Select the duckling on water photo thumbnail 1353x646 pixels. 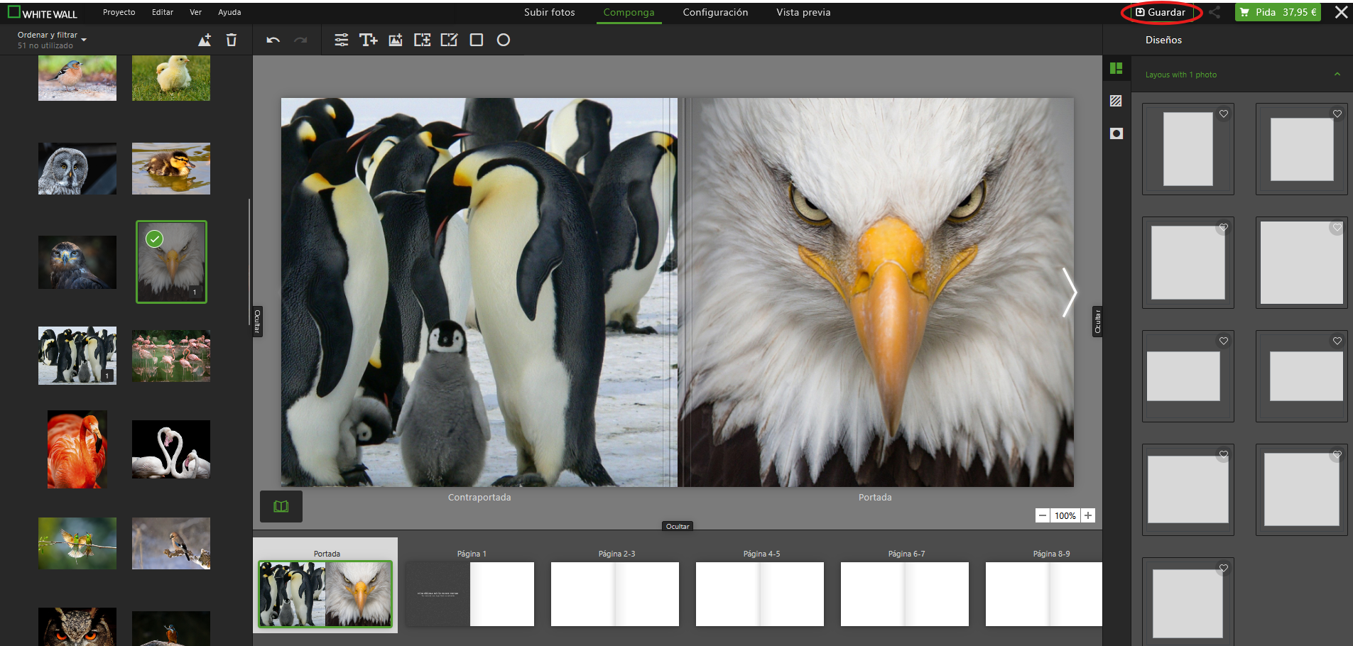(171, 169)
